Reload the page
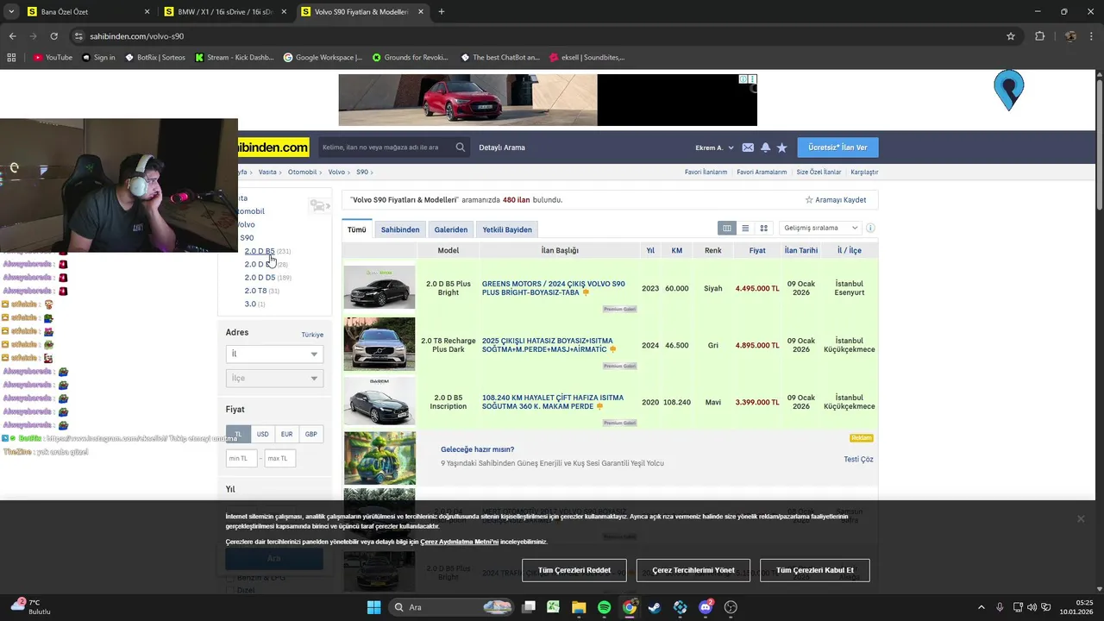The width and height of the screenshot is (1104, 621). pos(53,36)
